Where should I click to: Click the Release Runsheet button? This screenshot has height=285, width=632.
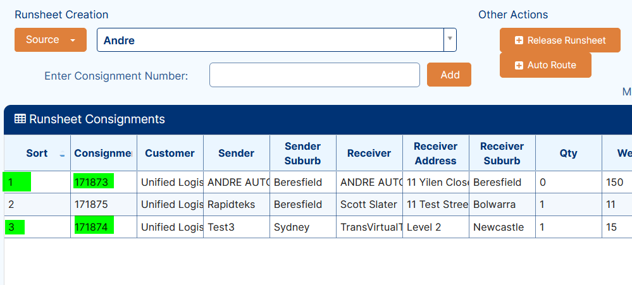click(x=560, y=40)
